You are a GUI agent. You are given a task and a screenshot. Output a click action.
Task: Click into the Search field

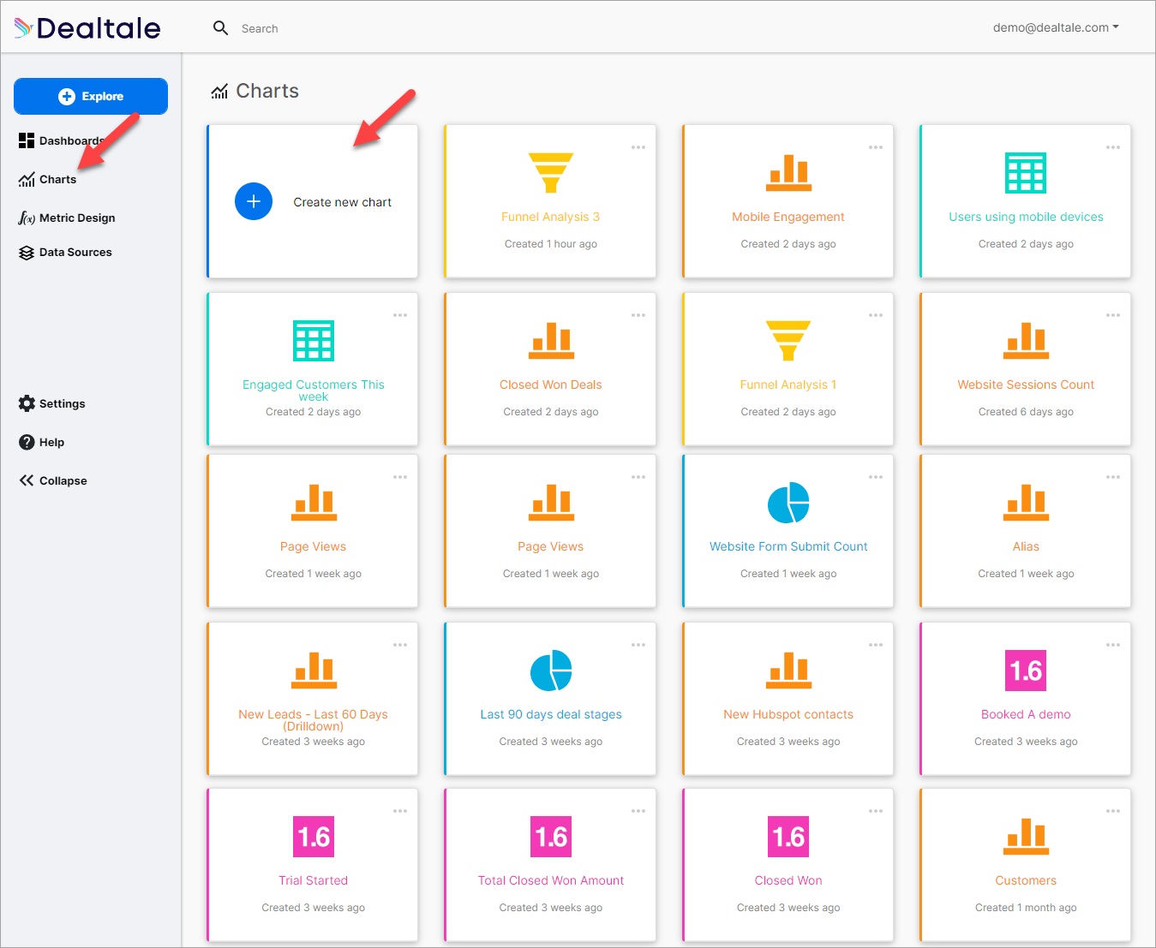260,28
